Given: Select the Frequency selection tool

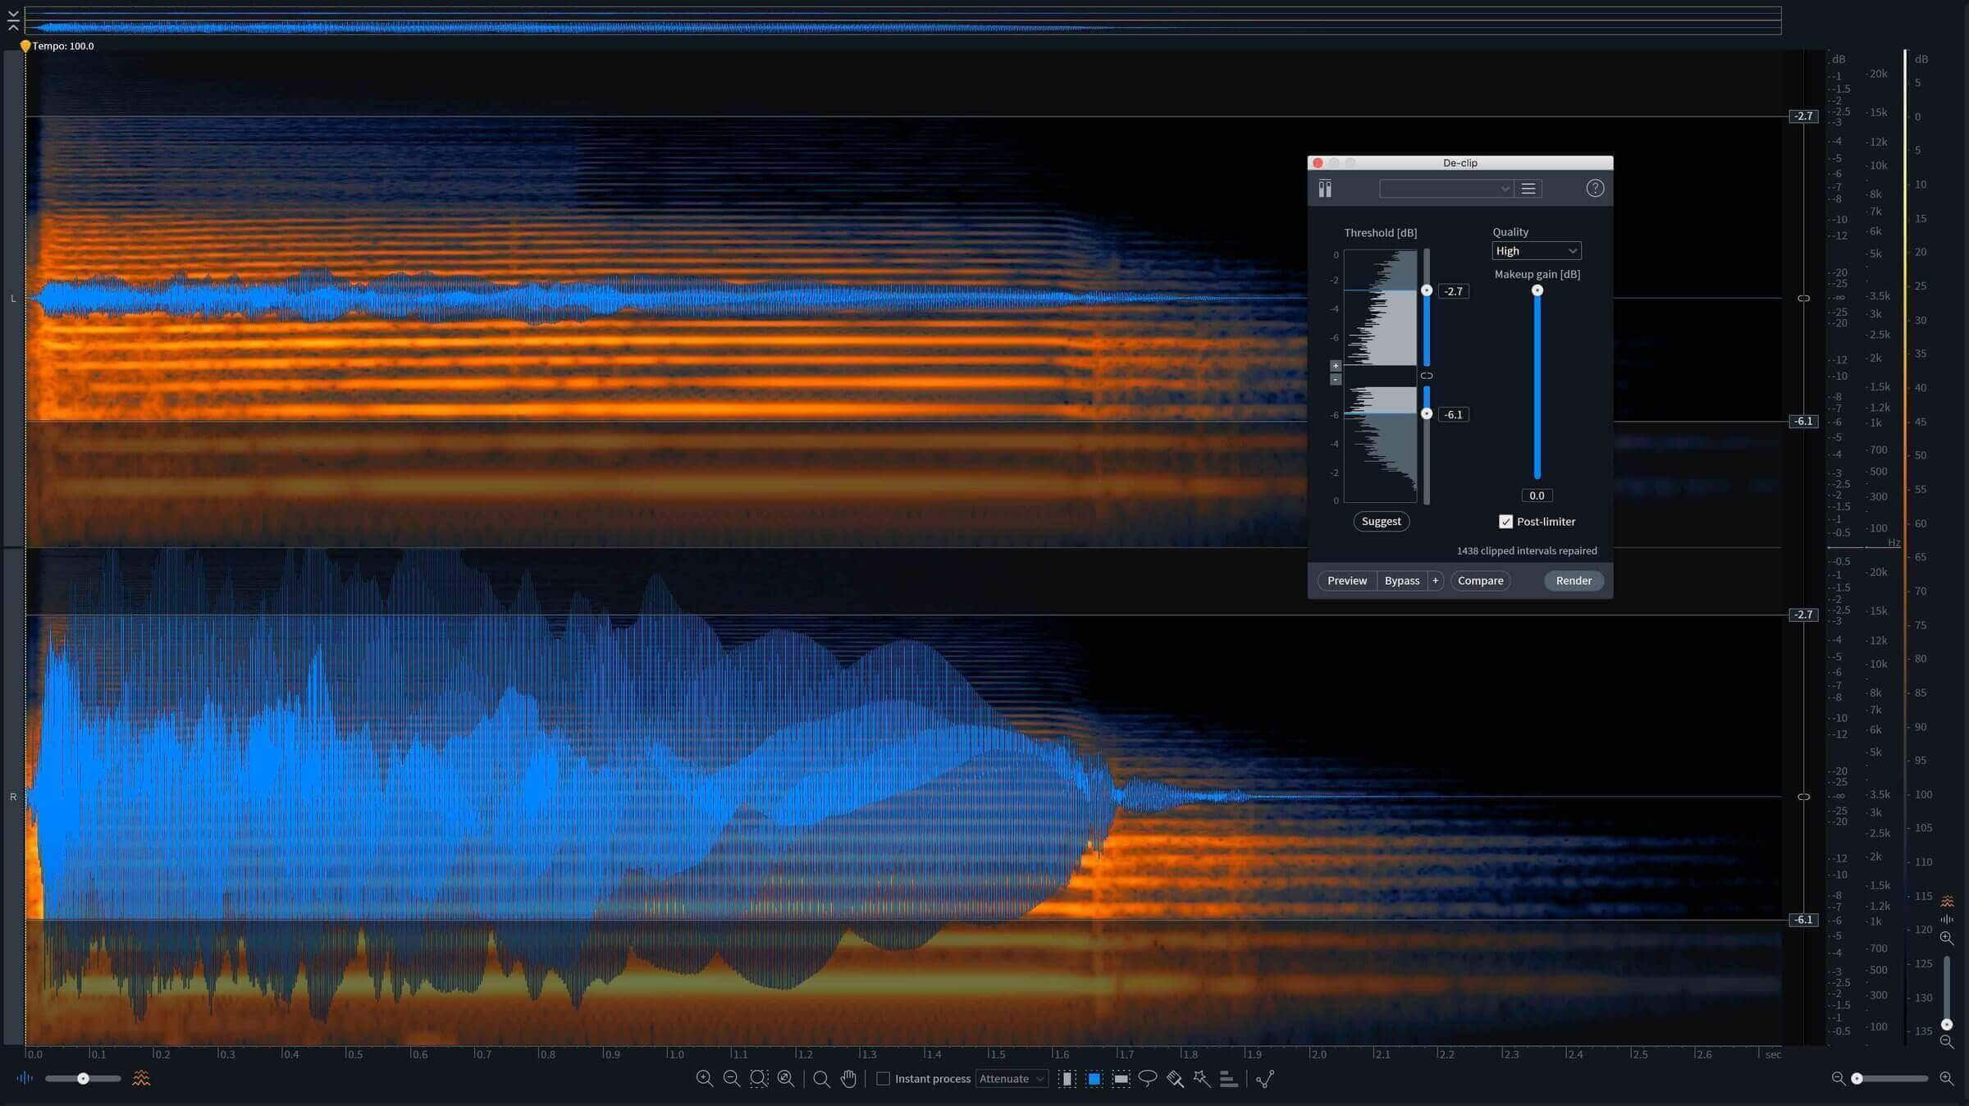Looking at the screenshot, I should 1121,1079.
